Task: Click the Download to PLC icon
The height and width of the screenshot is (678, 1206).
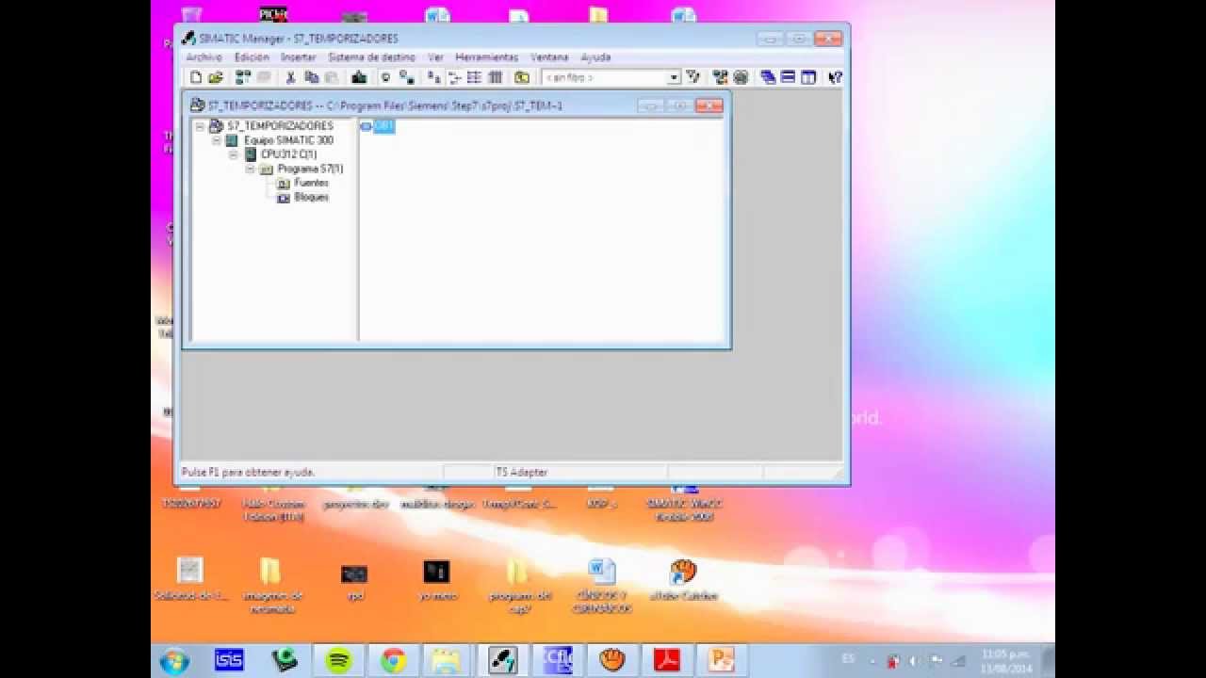Action: coord(359,77)
